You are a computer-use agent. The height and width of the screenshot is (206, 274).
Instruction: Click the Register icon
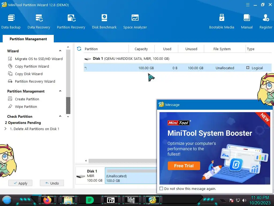click(x=266, y=18)
